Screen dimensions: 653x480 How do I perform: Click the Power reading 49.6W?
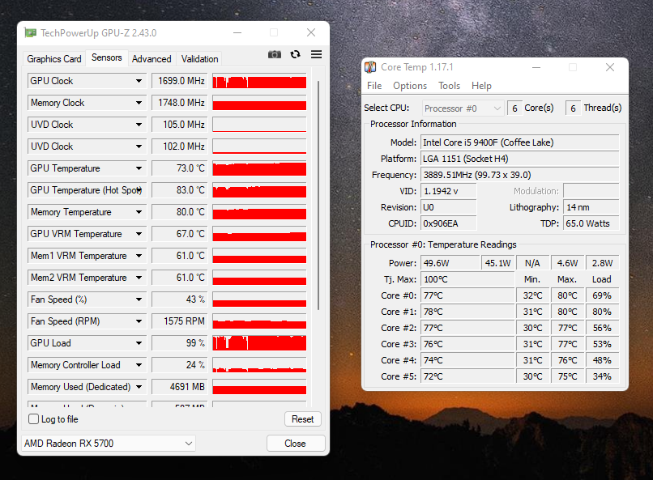450,263
